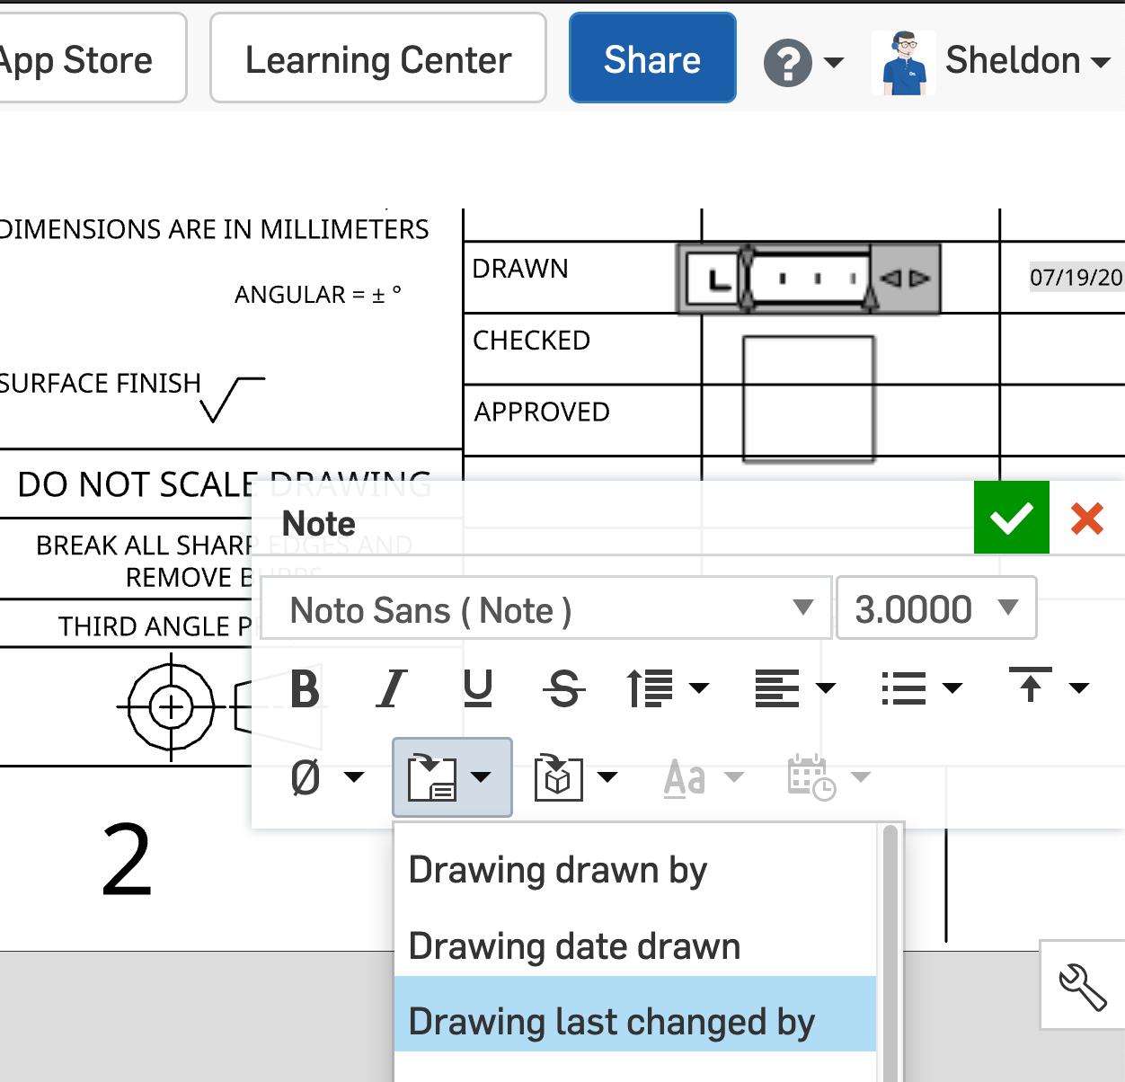Cancel the note with red X
1125x1082 pixels.
pyautogui.click(x=1087, y=518)
